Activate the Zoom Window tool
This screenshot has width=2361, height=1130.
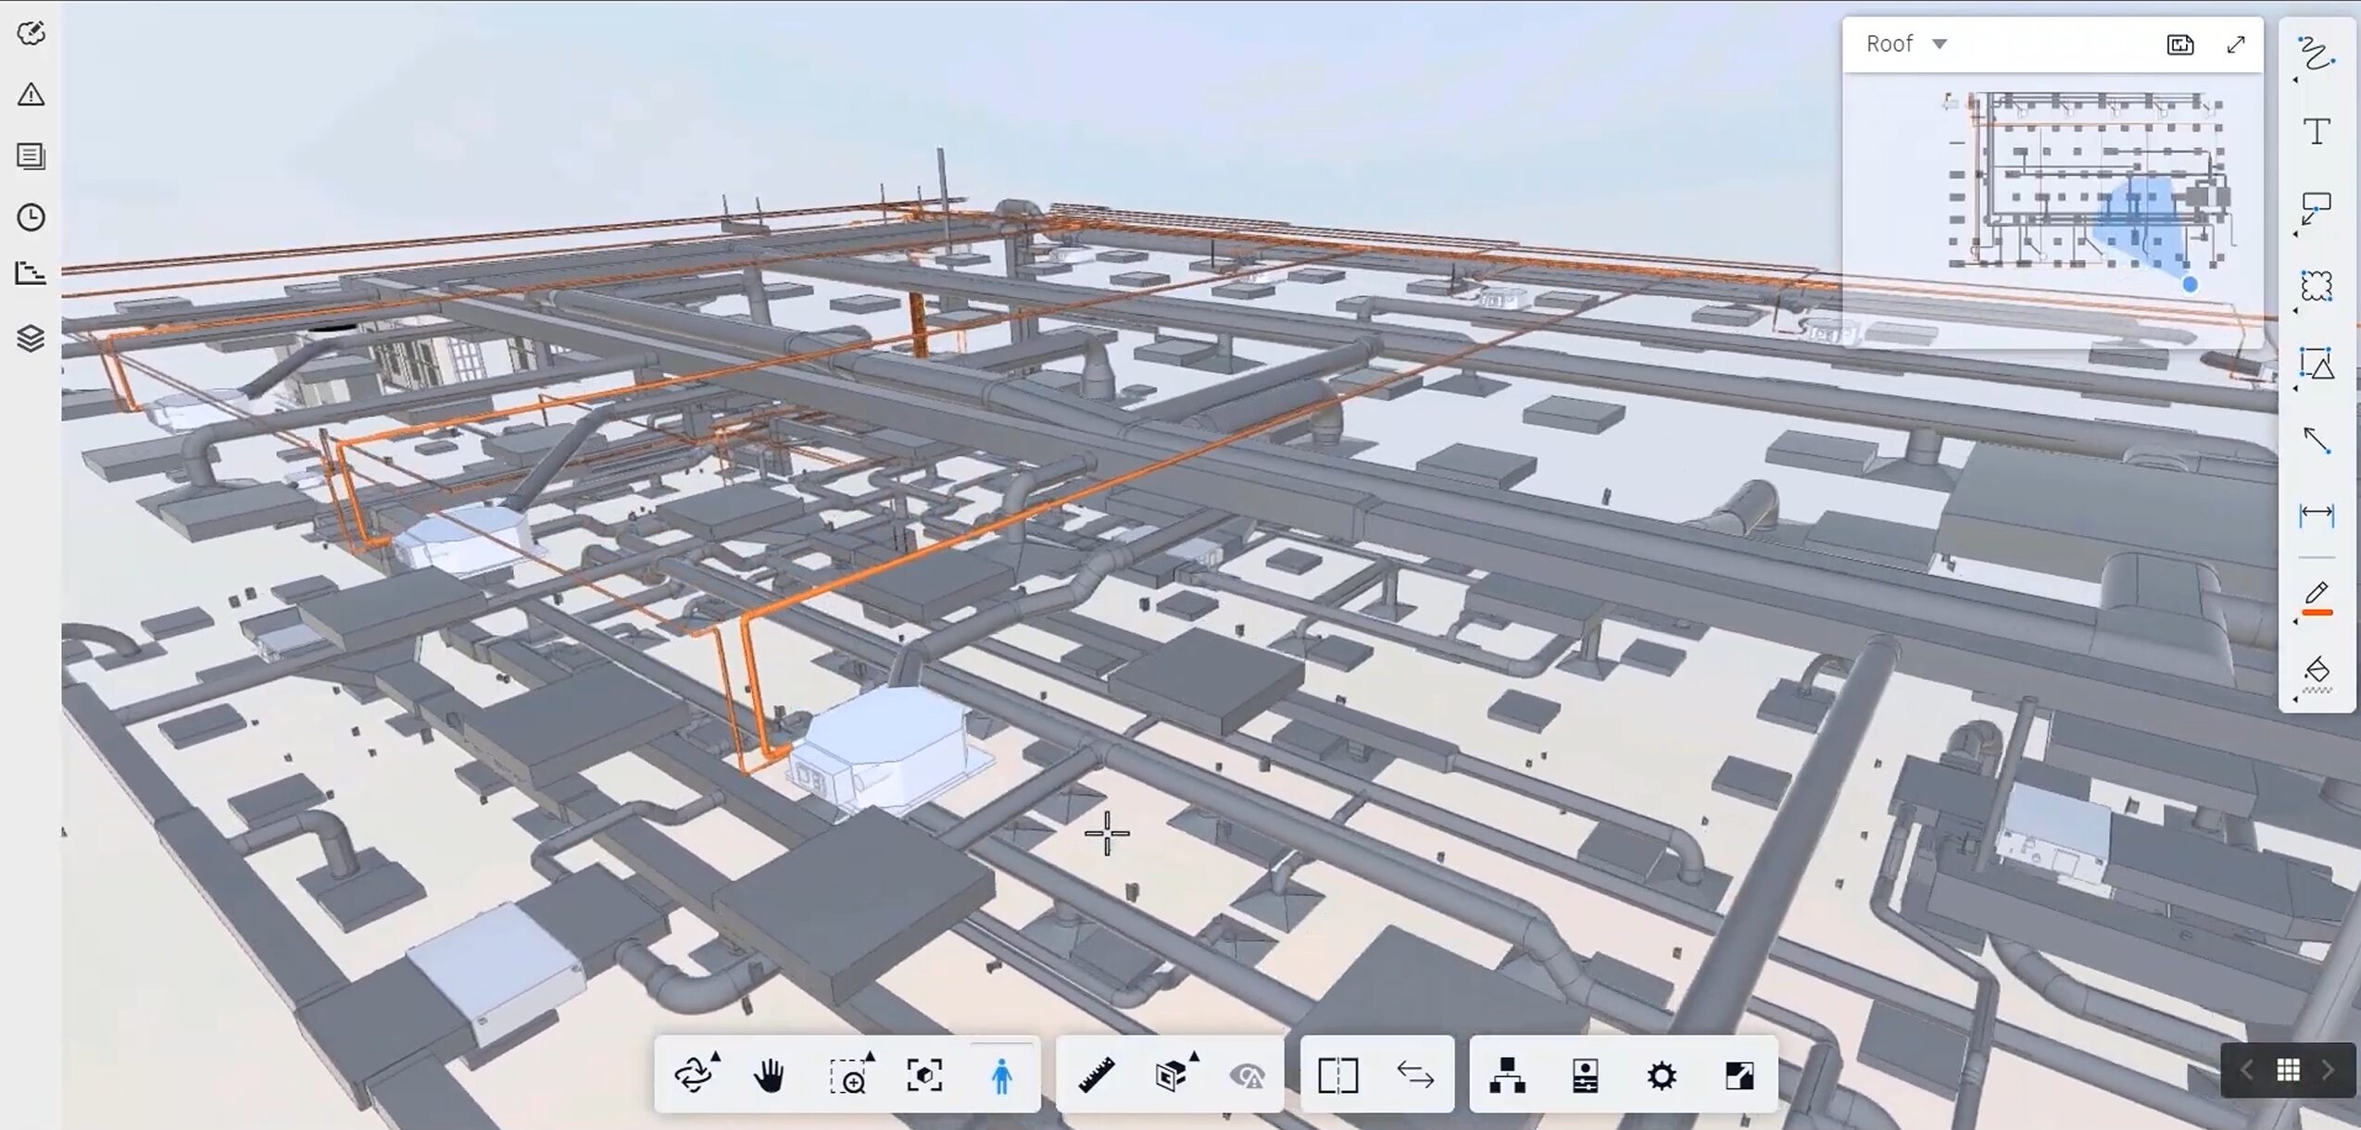[x=848, y=1075]
